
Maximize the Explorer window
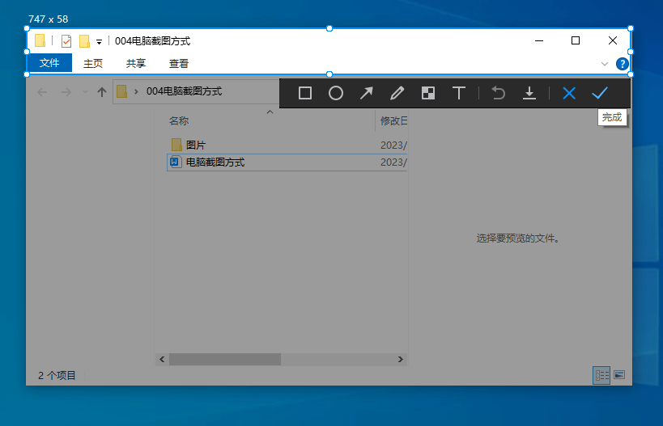[x=576, y=40]
